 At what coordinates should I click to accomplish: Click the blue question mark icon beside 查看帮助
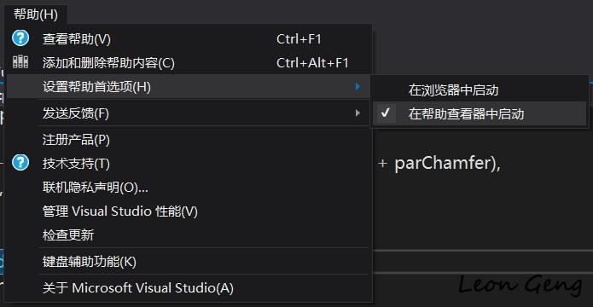click(x=20, y=38)
